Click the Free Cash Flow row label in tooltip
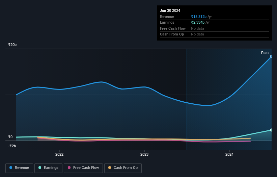 pos(173,28)
